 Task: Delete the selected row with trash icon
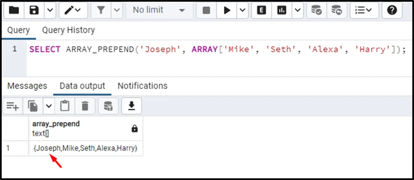click(85, 106)
